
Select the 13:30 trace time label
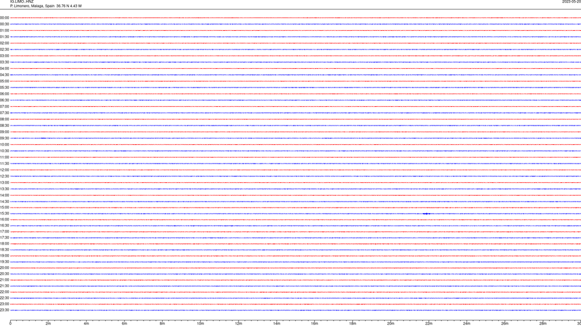(4, 189)
